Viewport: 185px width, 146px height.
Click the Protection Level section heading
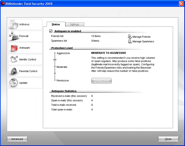(x=62, y=48)
